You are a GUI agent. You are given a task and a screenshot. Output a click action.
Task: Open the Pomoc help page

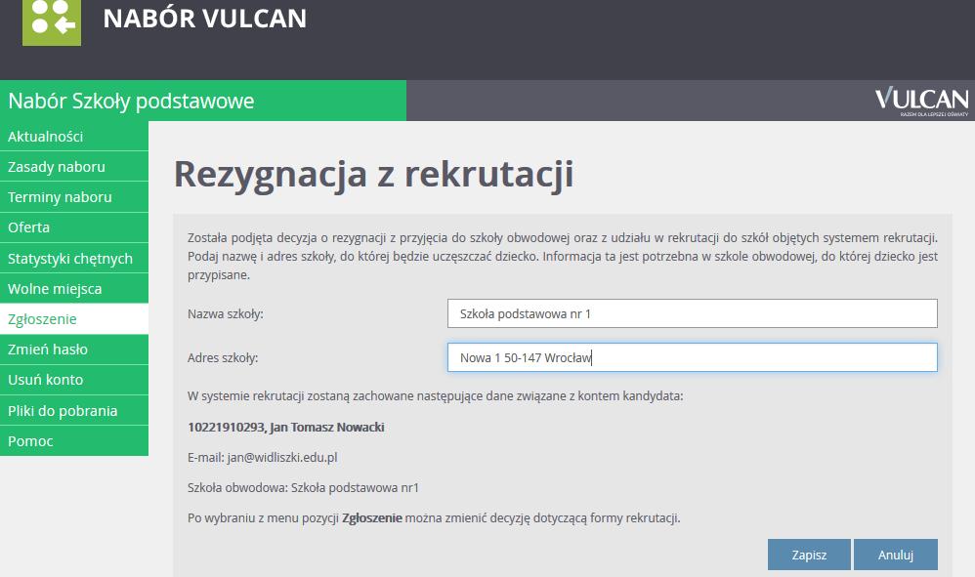pos(74,441)
